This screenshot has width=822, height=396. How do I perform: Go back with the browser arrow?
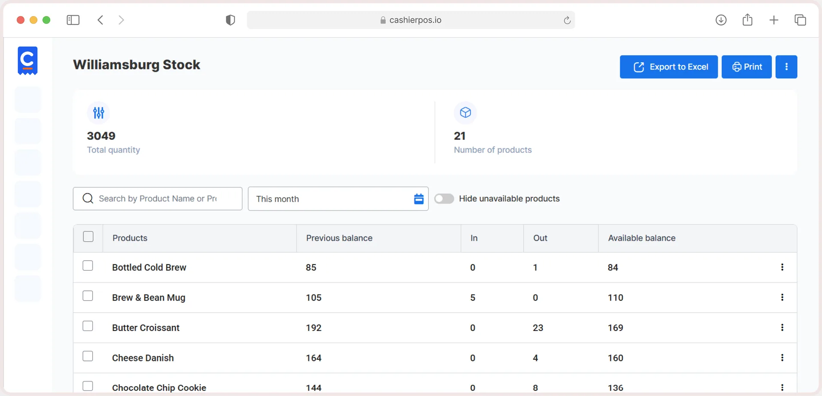point(100,20)
